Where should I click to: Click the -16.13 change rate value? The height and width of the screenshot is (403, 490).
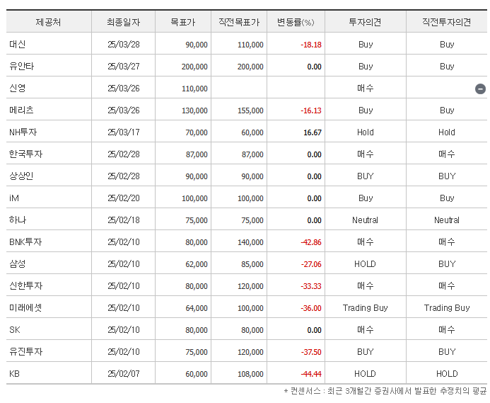coord(311,110)
